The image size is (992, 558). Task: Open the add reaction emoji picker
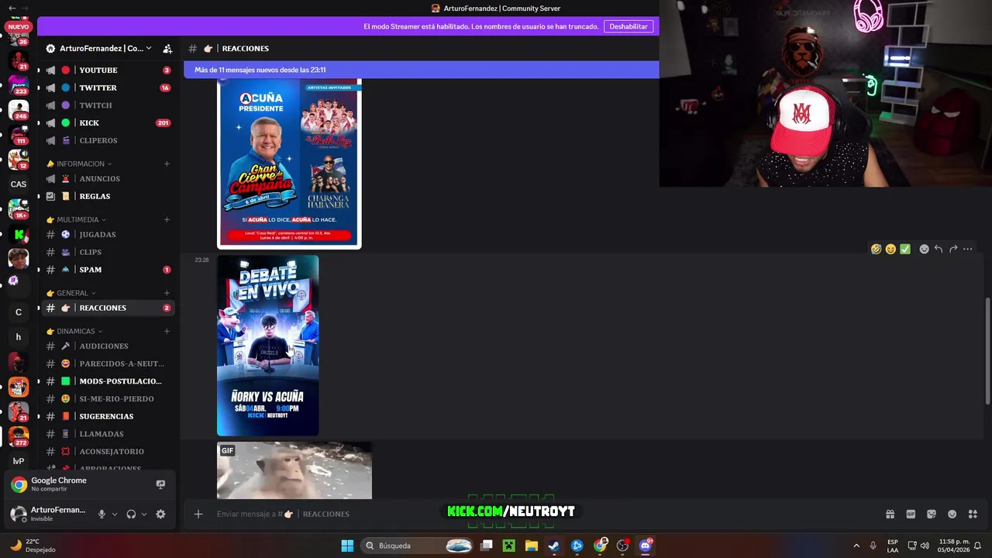coord(924,249)
